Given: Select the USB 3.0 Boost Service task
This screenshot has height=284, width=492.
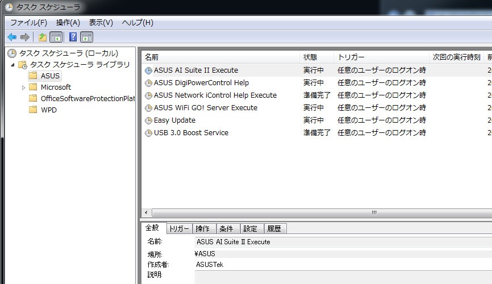Looking at the screenshot, I should coord(191,133).
